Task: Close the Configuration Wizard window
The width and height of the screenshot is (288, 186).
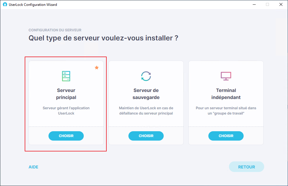Action: tap(281, 5)
